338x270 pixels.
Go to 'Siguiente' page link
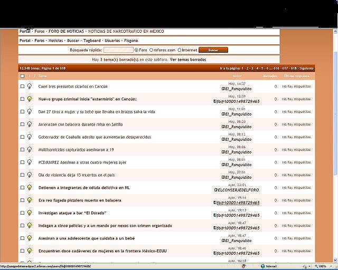pyautogui.click(x=306, y=68)
